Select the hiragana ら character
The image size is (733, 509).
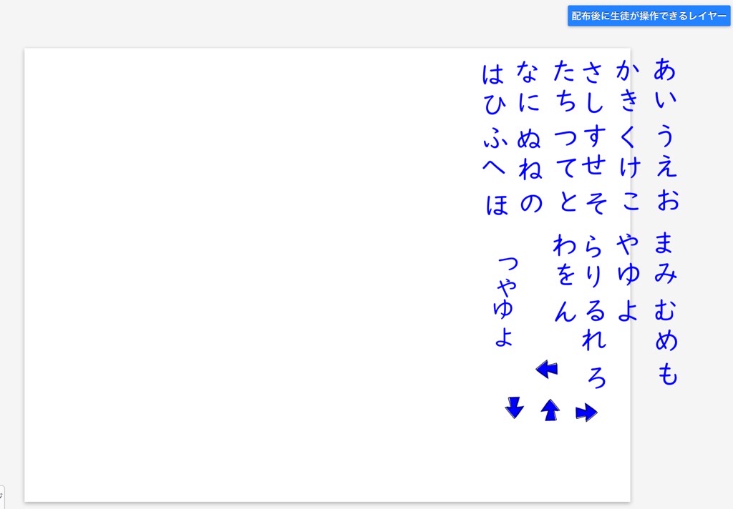594,245
